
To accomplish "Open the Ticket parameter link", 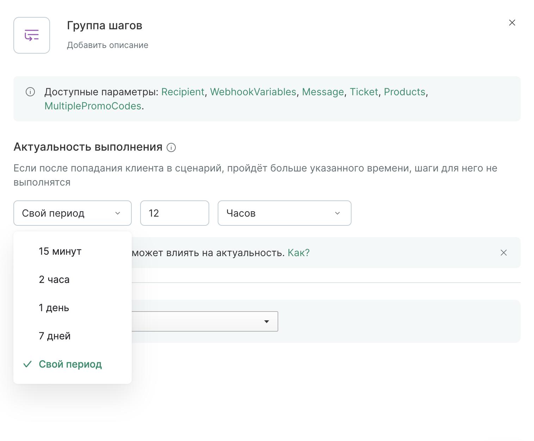I will coord(364,92).
